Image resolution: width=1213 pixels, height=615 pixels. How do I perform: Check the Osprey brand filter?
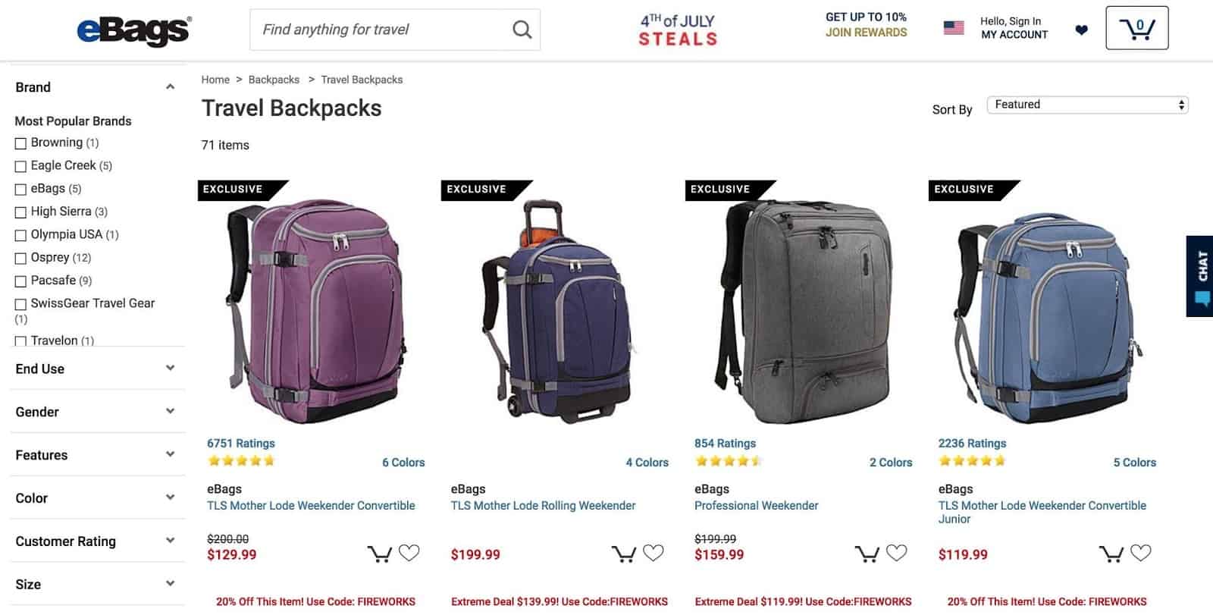(21, 259)
